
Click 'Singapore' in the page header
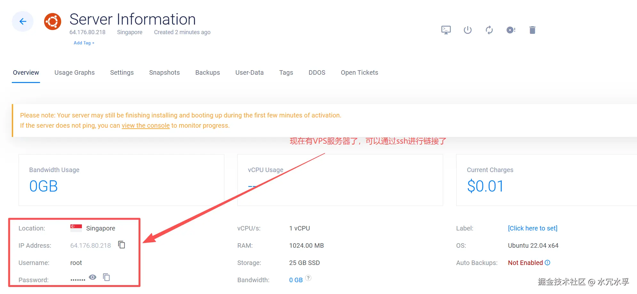130,32
